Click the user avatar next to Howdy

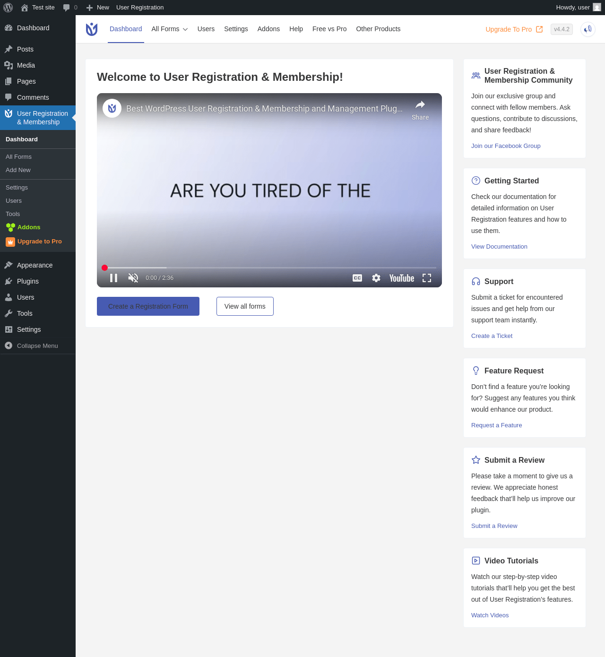597,7
